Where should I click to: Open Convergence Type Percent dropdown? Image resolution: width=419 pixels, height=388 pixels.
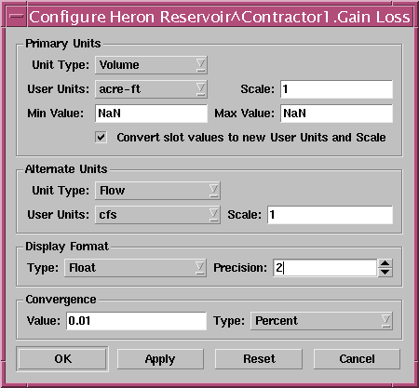click(x=321, y=321)
